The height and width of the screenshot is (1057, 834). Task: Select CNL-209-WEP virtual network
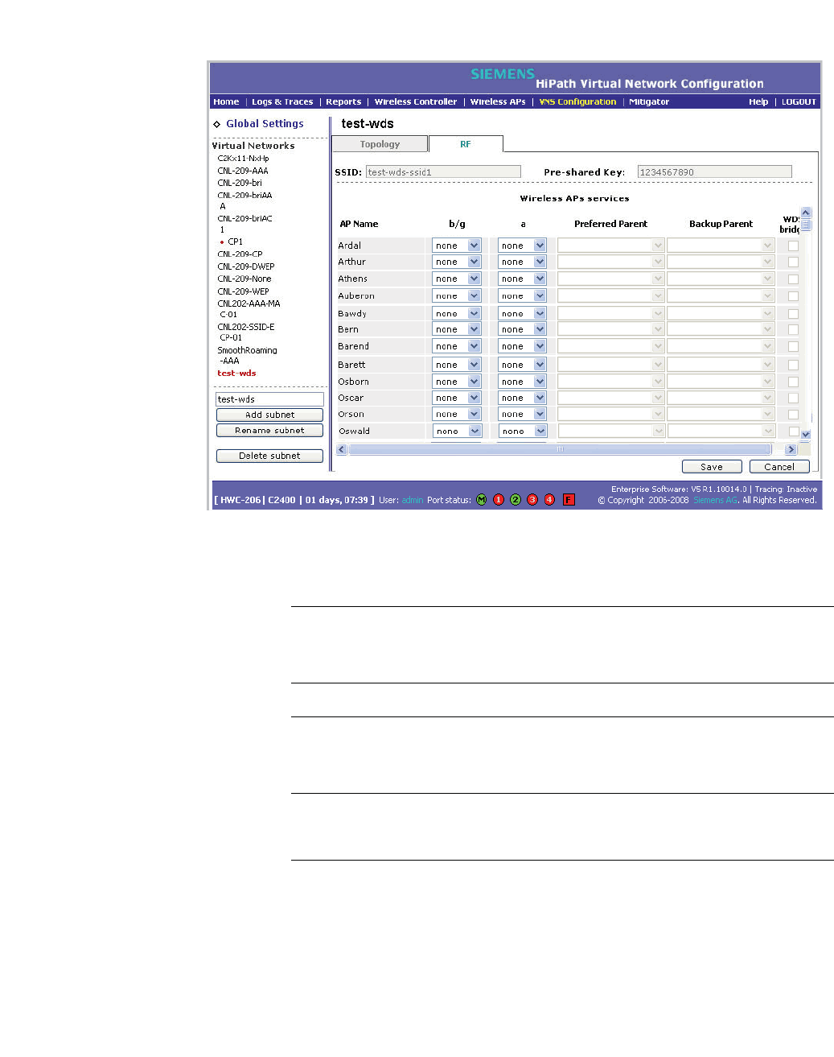pos(243,291)
